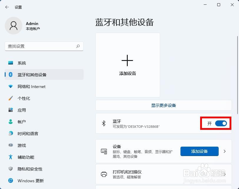Click the Bluetooth sidebar icon
The width and height of the screenshot is (239, 189).
(11, 74)
